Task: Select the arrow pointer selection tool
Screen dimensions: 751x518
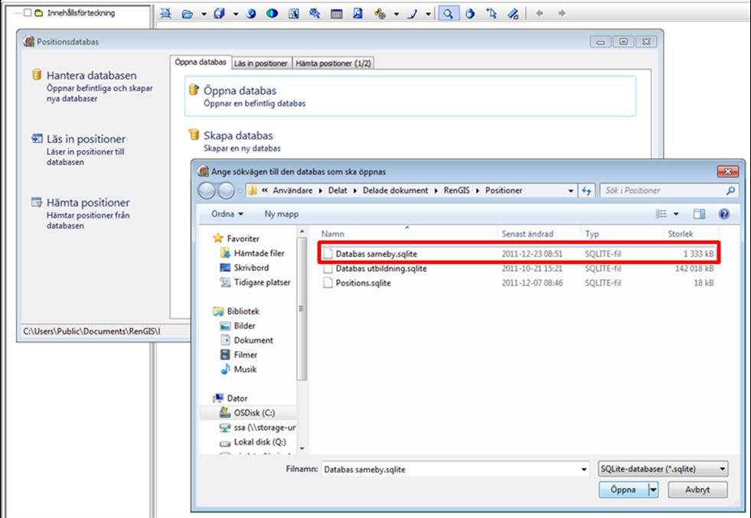Action: (x=491, y=14)
